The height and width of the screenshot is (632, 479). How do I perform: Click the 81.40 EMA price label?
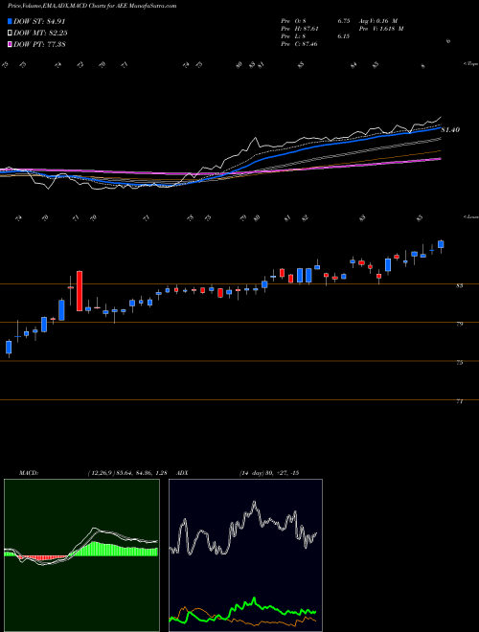pyautogui.click(x=450, y=130)
